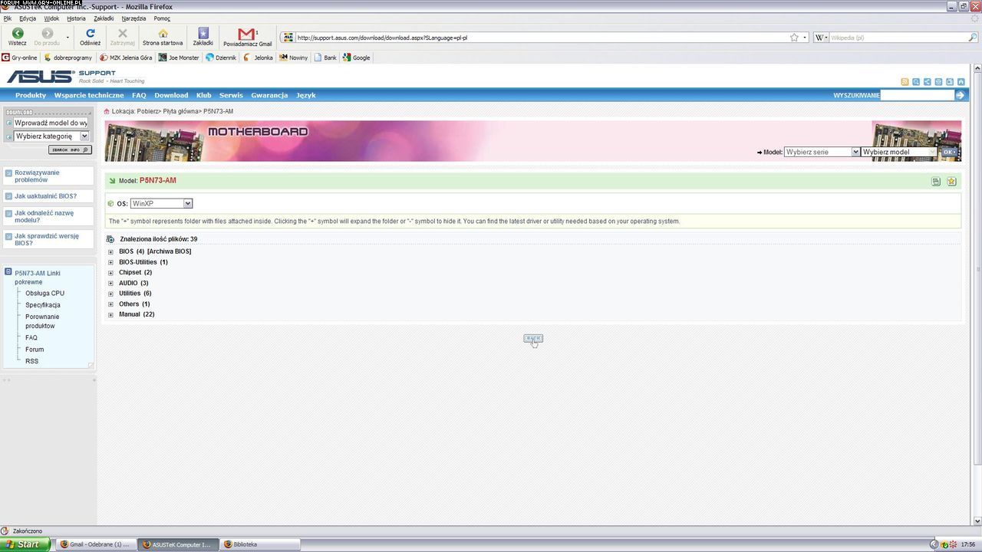The width and height of the screenshot is (982, 552).
Task: Open Produkty in ASUS navigation bar
Action: point(31,95)
